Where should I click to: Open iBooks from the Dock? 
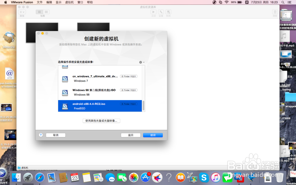(x=181, y=178)
